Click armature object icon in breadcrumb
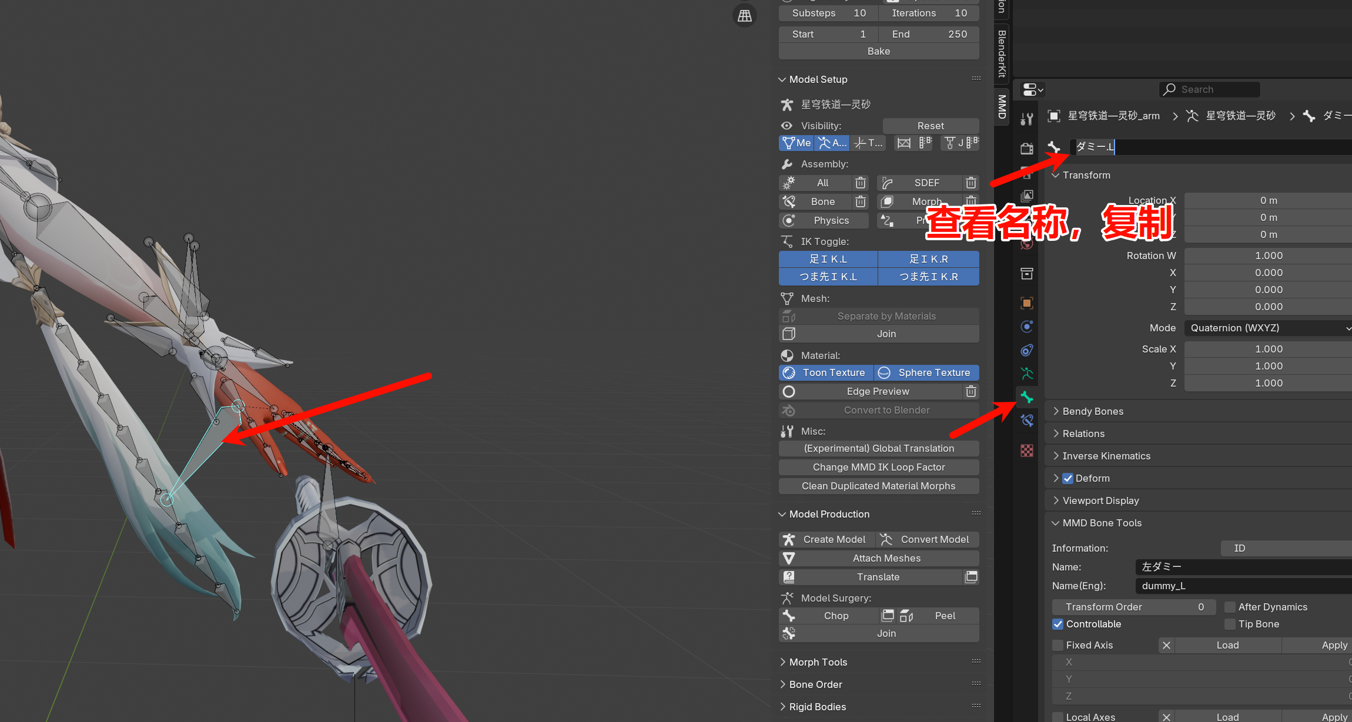1352x722 pixels. 1054,116
